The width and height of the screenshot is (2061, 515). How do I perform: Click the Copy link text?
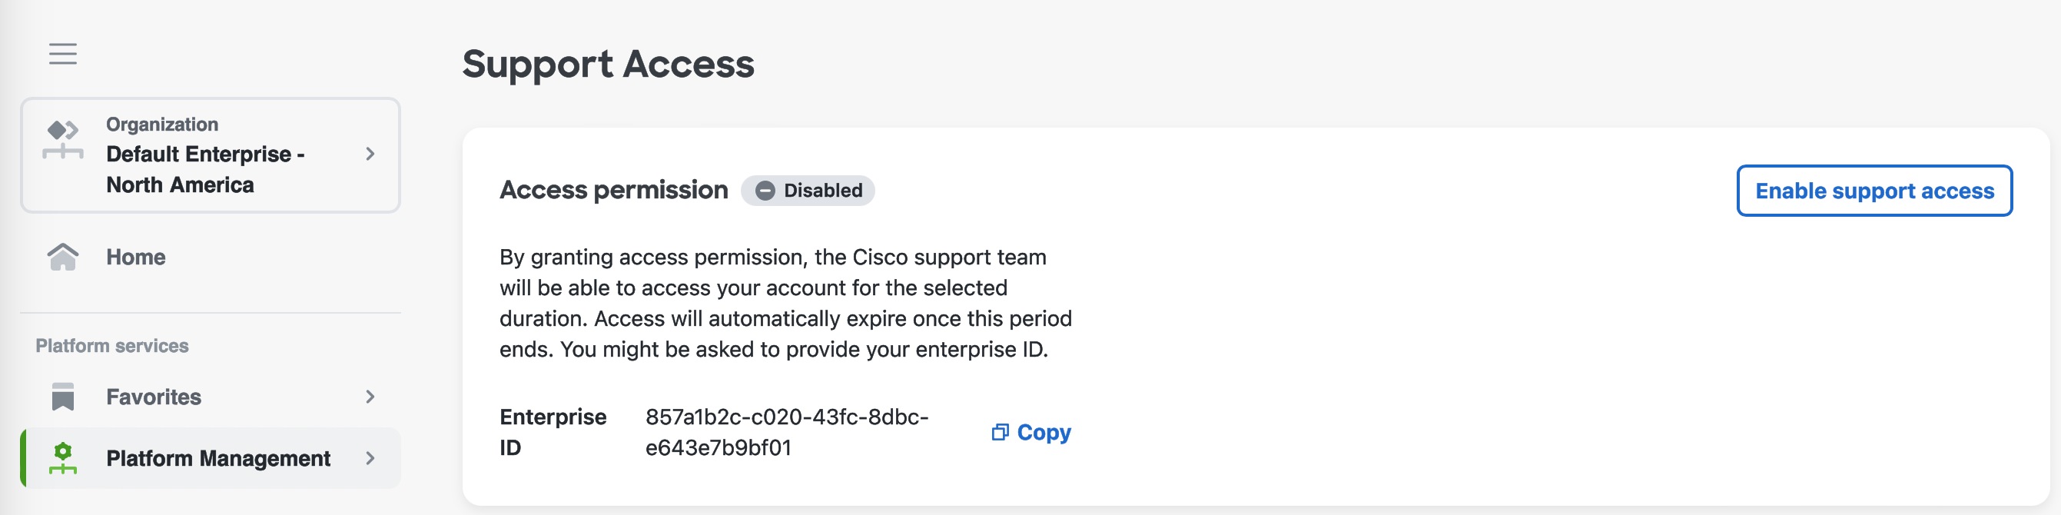tap(1044, 432)
